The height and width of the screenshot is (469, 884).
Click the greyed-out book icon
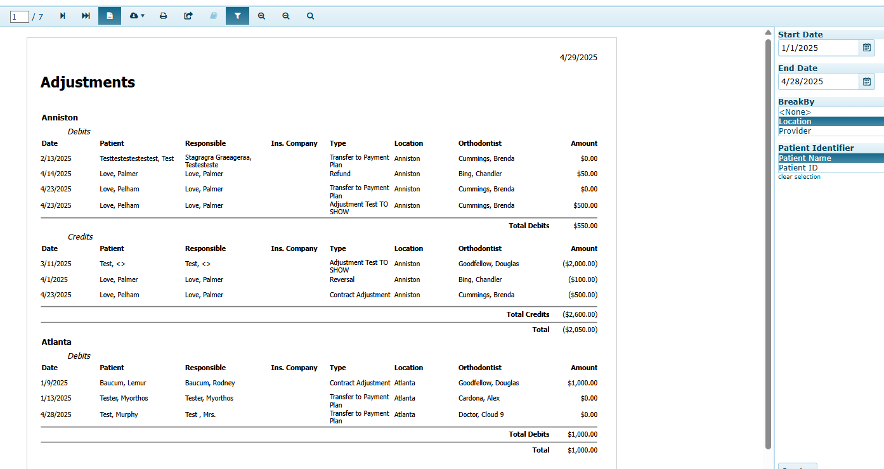point(213,16)
